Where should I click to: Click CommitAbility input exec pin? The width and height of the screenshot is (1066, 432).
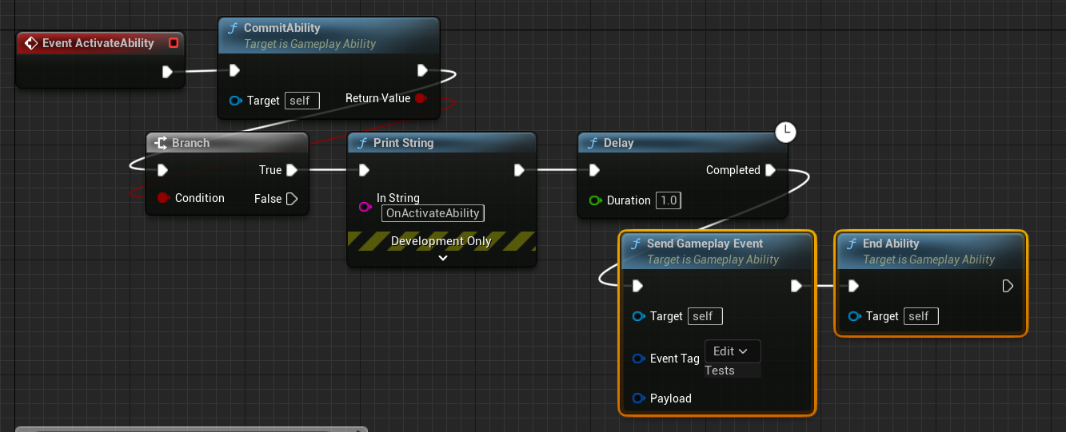pyautogui.click(x=234, y=70)
